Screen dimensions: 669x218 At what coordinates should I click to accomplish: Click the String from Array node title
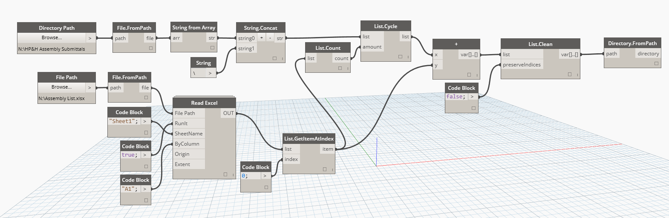click(194, 28)
